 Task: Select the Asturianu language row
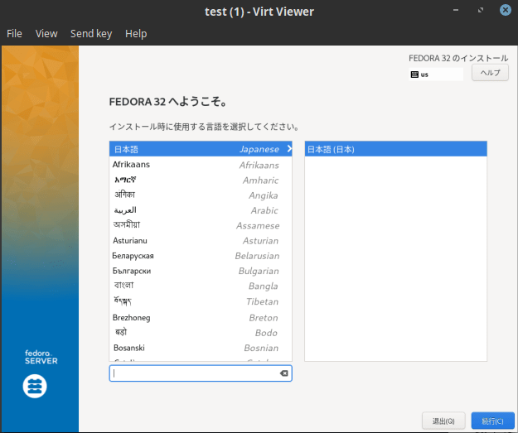(201, 241)
